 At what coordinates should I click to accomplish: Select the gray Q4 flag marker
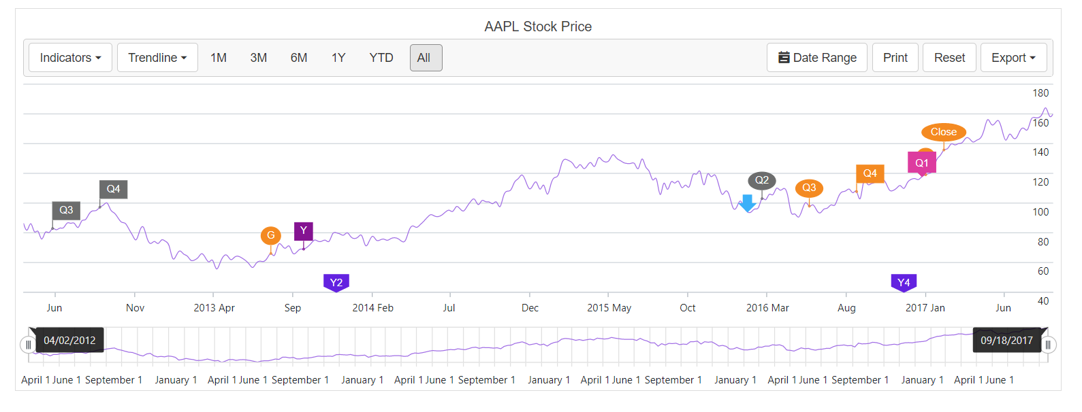113,189
